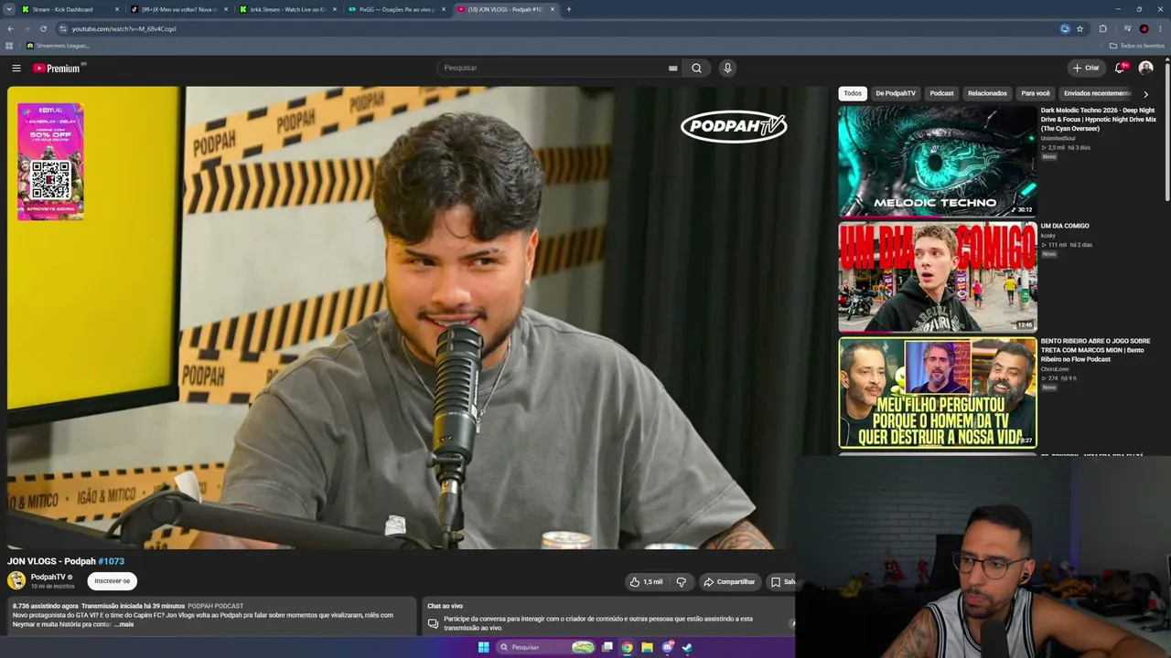Image resolution: width=1171 pixels, height=658 pixels.
Task: Open a new browser tab
Action: tap(569, 9)
